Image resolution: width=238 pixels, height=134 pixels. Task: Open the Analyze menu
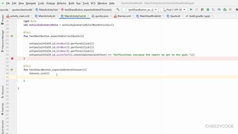tap(51, 3)
